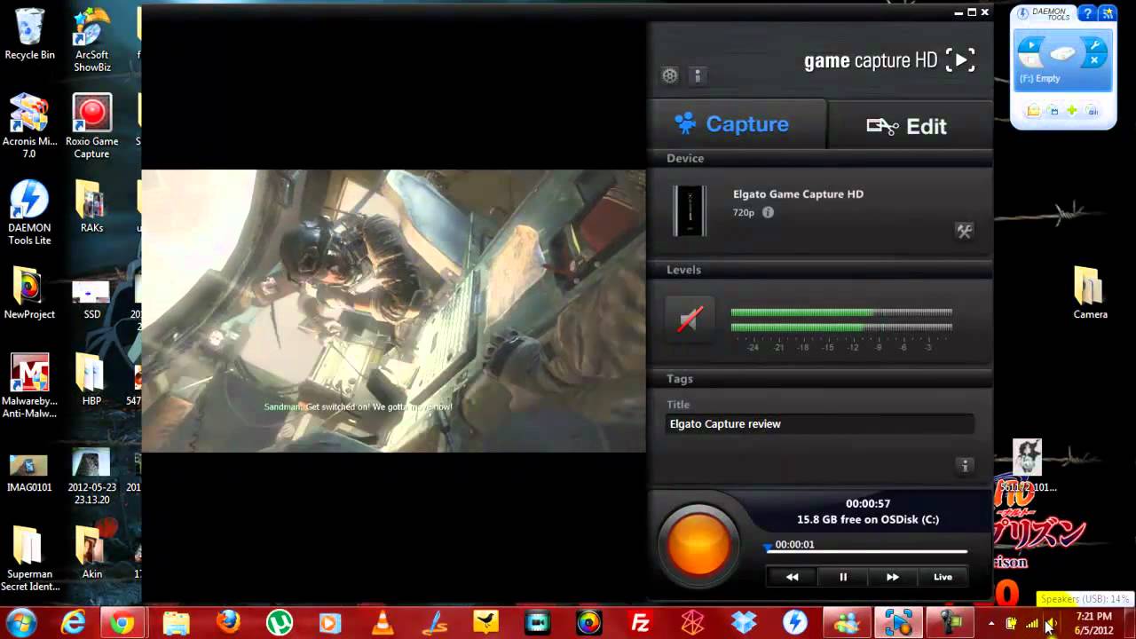Switch to the Edit tab
The height and width of the screenshot is (639, 1136).
click(910, 125)
